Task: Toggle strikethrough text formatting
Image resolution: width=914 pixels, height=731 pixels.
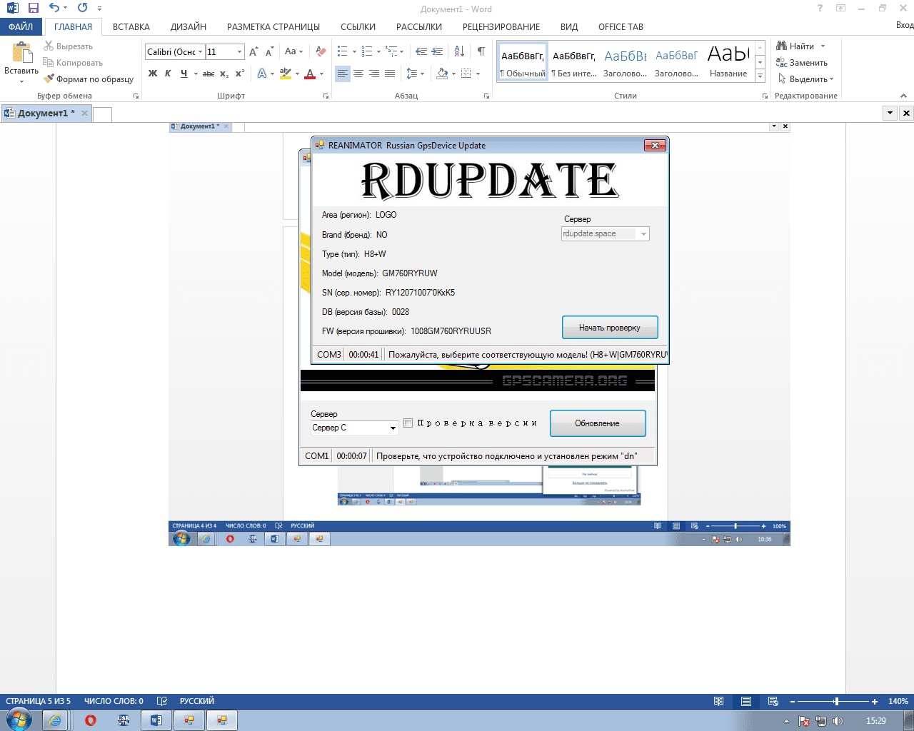Action: tap(209, 74)
